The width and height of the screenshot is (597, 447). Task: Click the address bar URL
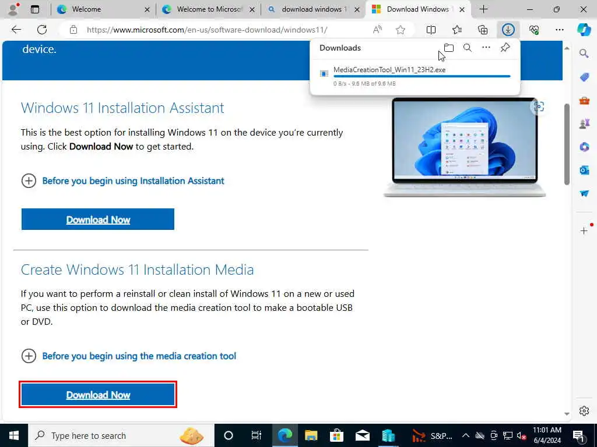[207, 30]
